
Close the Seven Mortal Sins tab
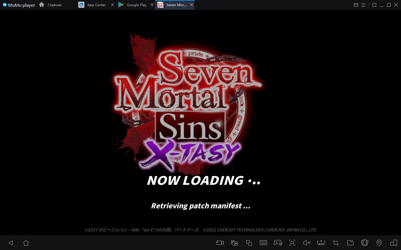tap(192, 5)
